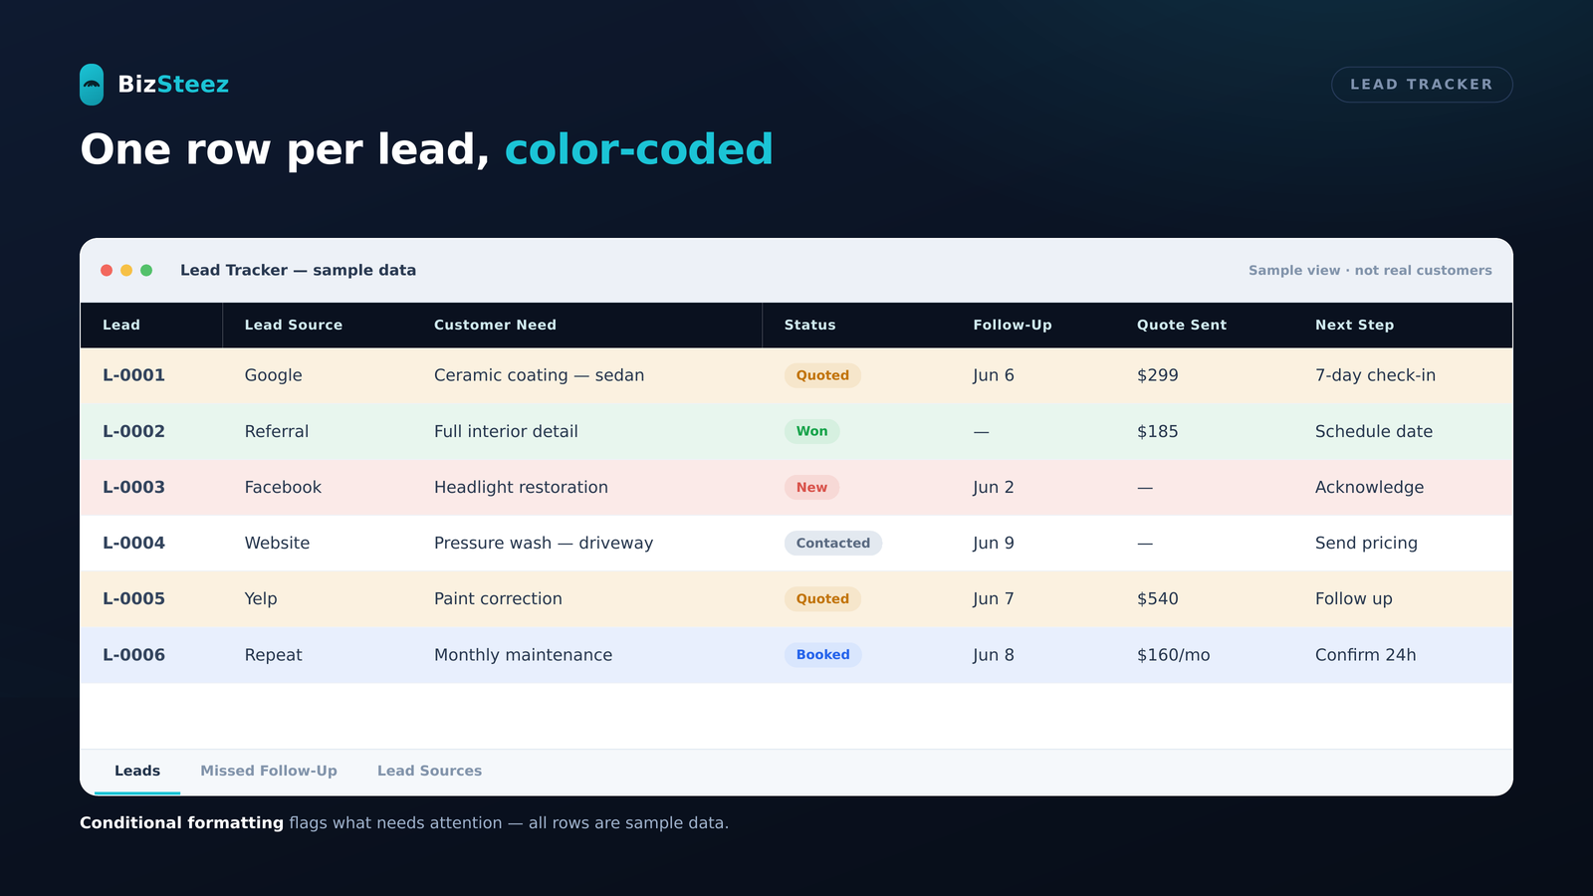The width and height of the screenshot is (1593, 896).
Task: Select lead ID L-0001
Action: 133,375
